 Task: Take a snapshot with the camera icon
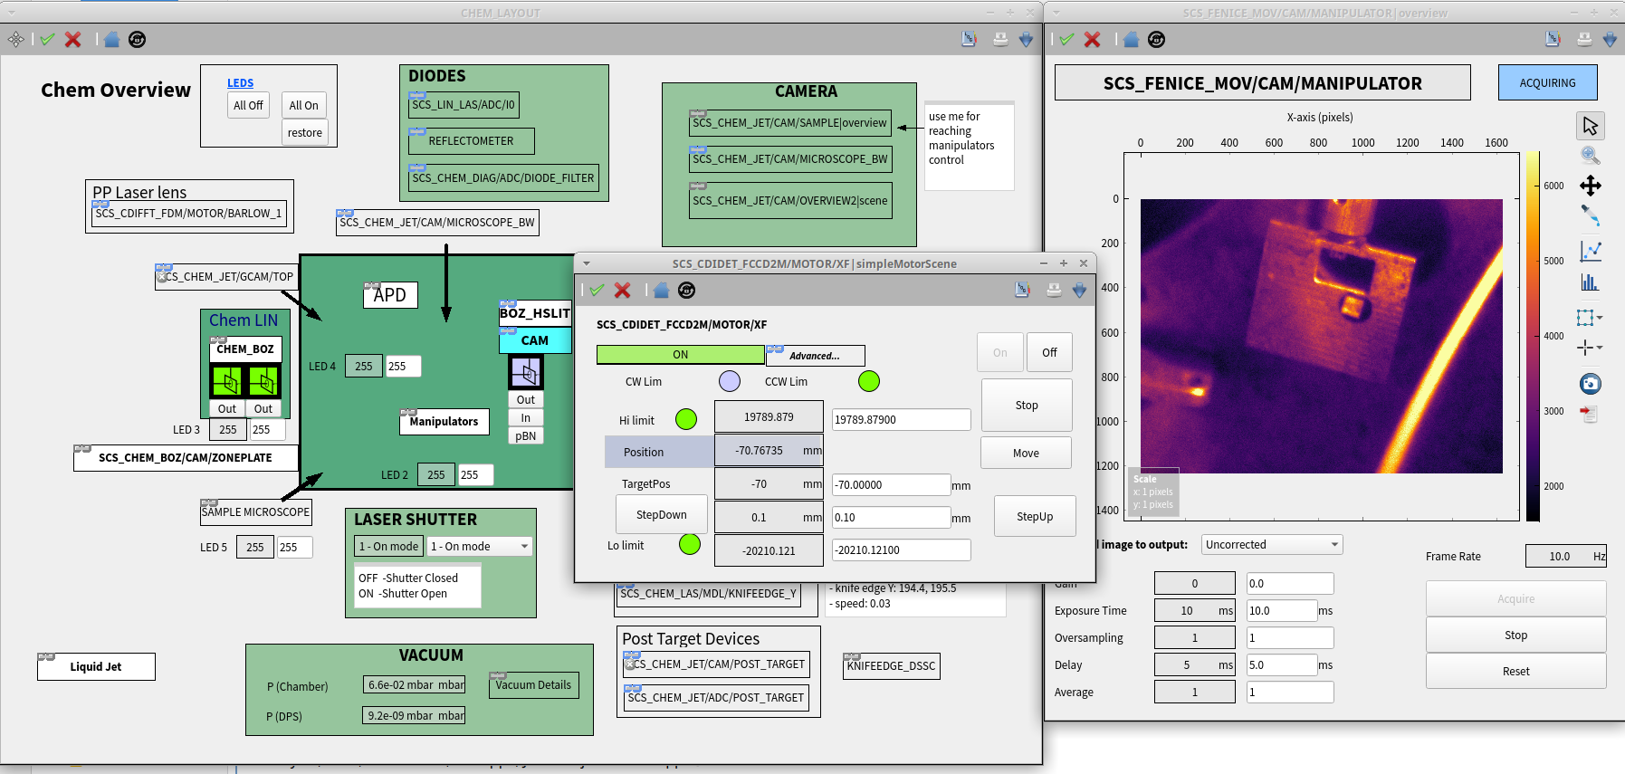(1591, 384)
